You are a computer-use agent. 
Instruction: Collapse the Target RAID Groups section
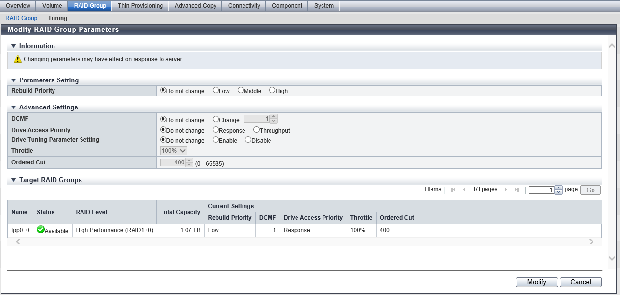pos(14,180)
